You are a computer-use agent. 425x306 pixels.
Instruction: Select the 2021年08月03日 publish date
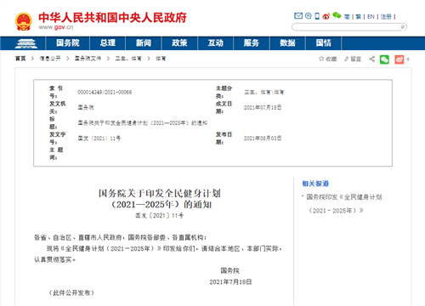pyautogui.click(x=263, y=139)
